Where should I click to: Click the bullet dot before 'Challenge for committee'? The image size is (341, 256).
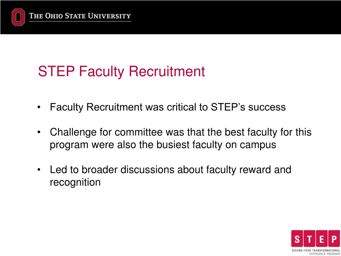[40, 133]
